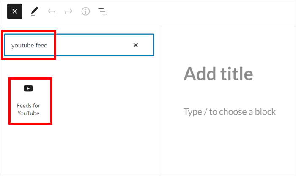Open the List View outline
The width and height of the screenshot is (296, 176).
(x=102, y=11)
